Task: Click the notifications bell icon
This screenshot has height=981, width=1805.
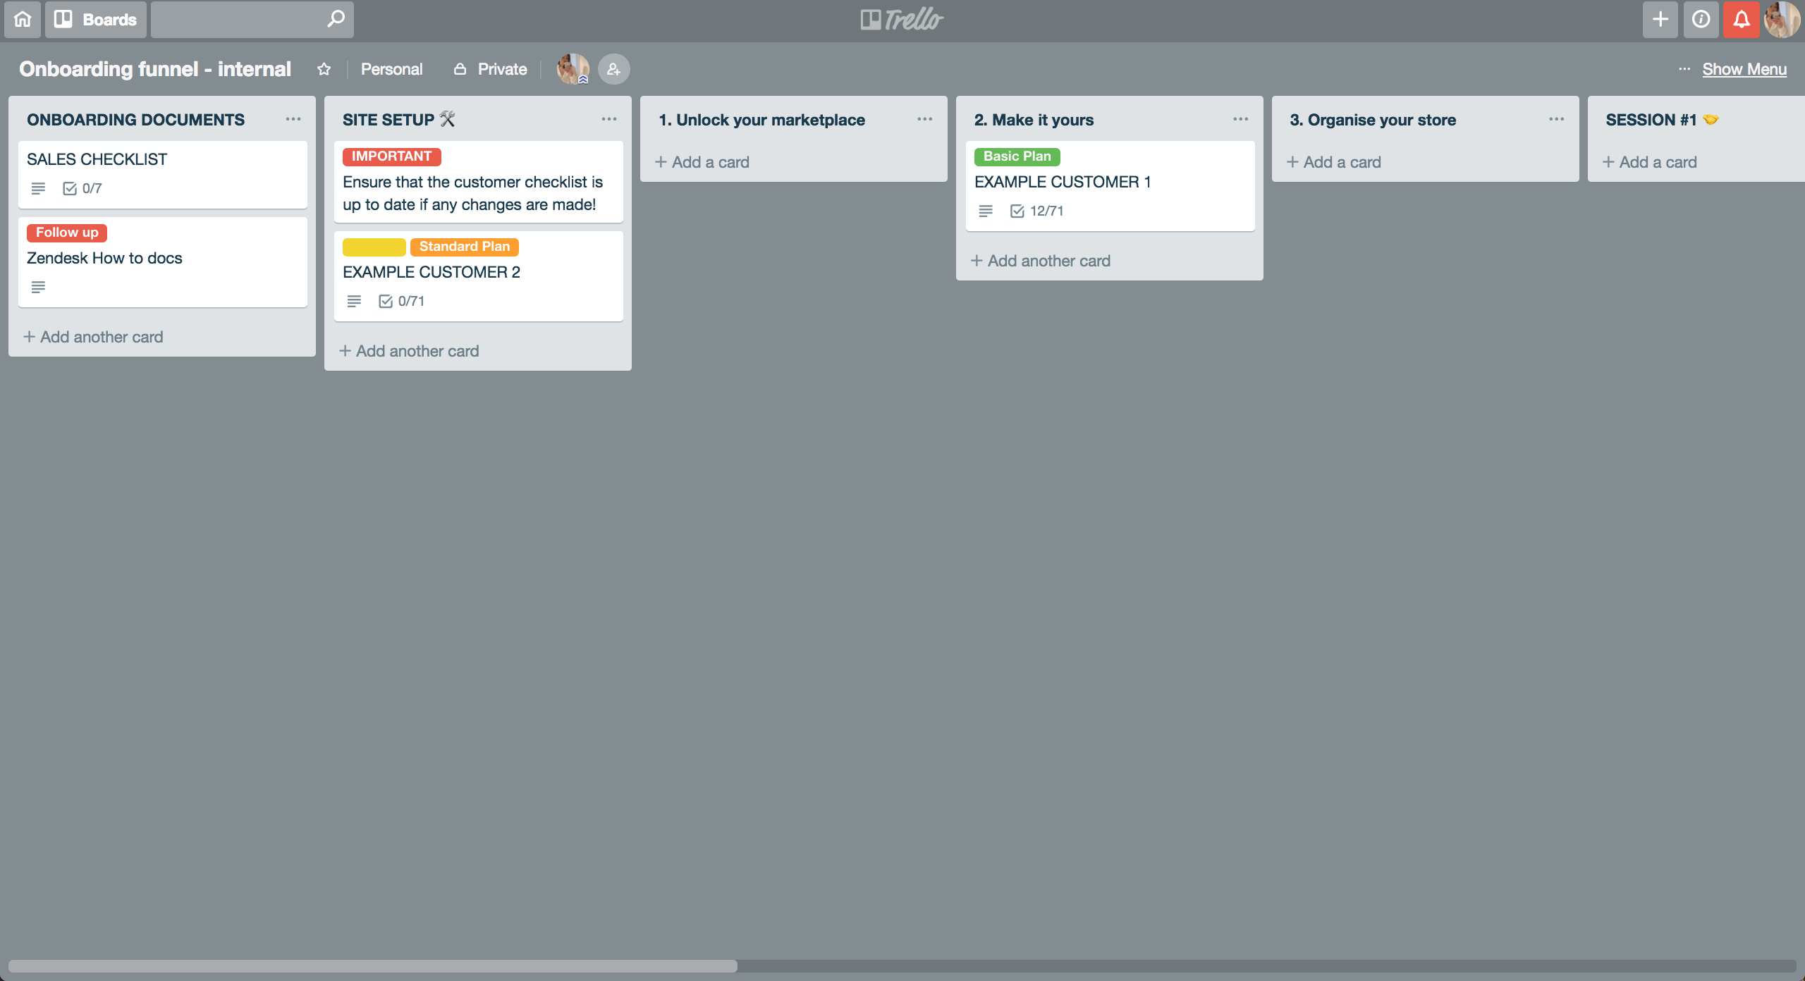Action: pos(1742,18)
